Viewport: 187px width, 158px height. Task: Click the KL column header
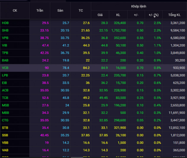[118, 15]
